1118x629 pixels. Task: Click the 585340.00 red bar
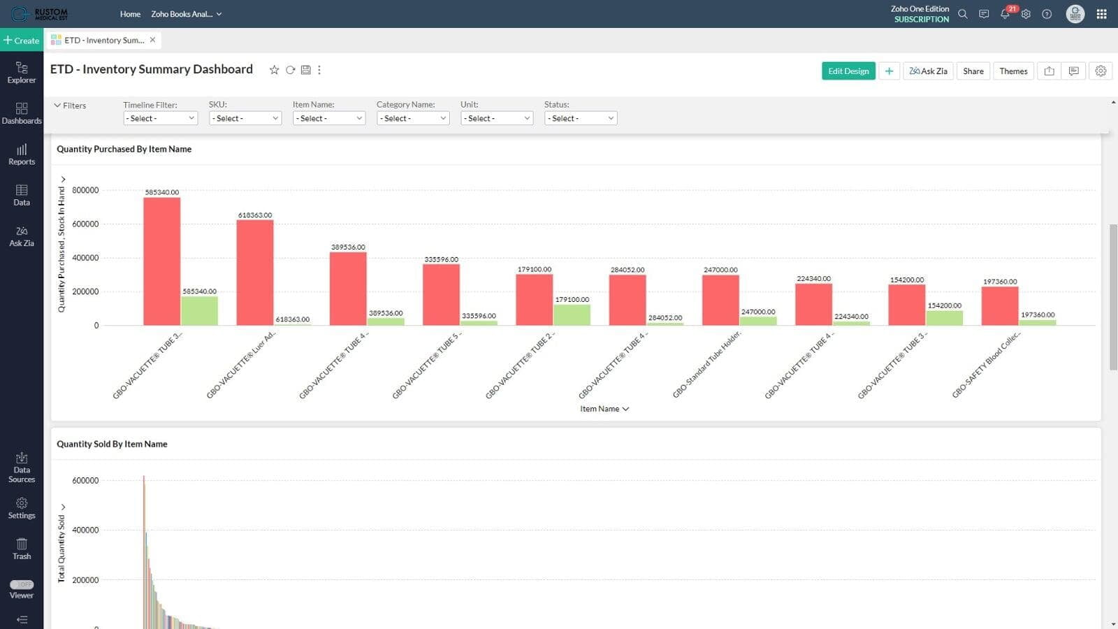click(161, 261)
